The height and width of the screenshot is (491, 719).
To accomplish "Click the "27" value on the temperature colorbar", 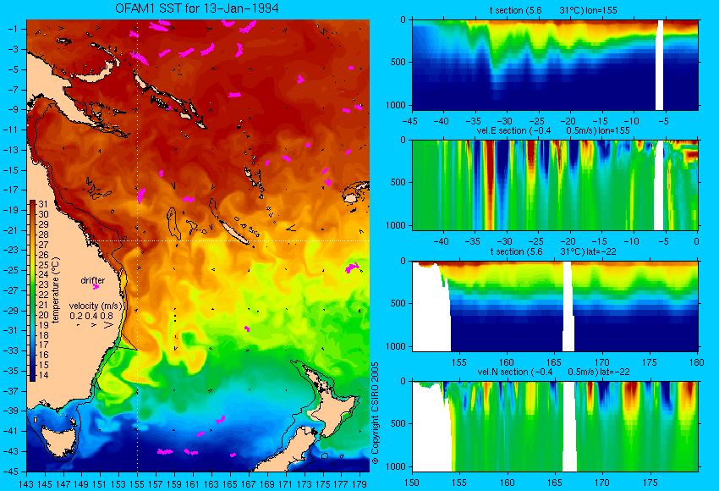I will 43,245.
